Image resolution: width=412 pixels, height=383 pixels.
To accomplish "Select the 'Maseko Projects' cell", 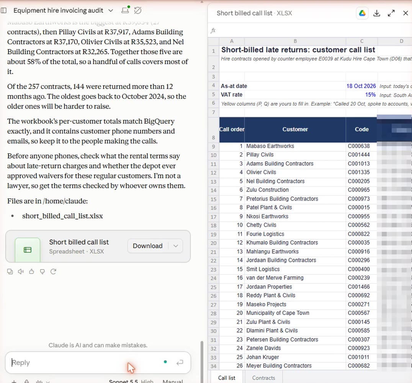I will [x=295, y=304].
